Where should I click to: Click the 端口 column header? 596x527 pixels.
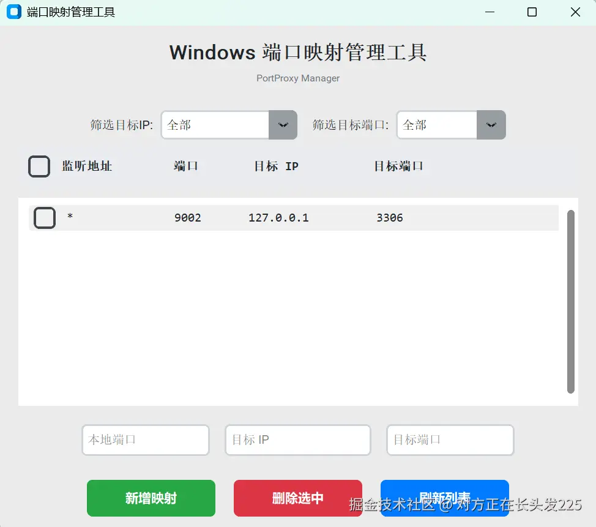[186, 166]
